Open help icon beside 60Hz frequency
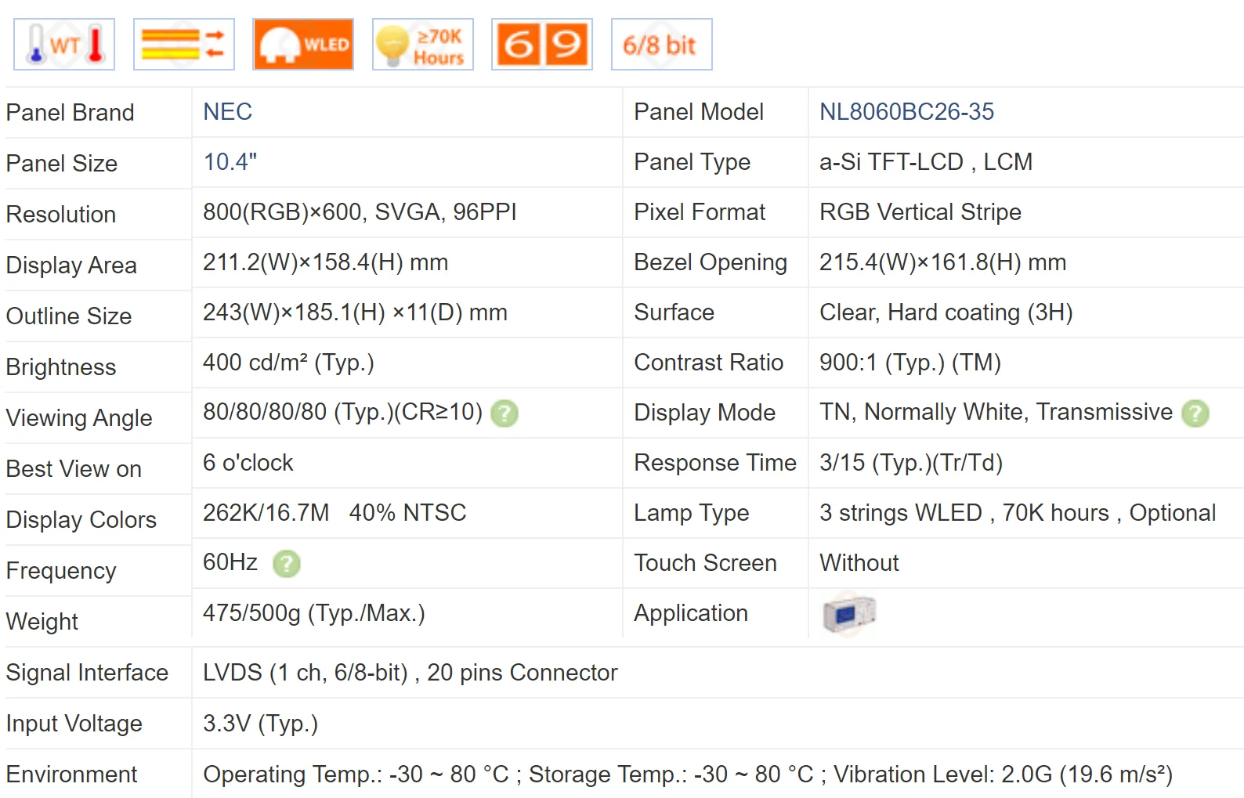Image resolution: width=1244 pixels, height=798 pixels. coord(287,563)
